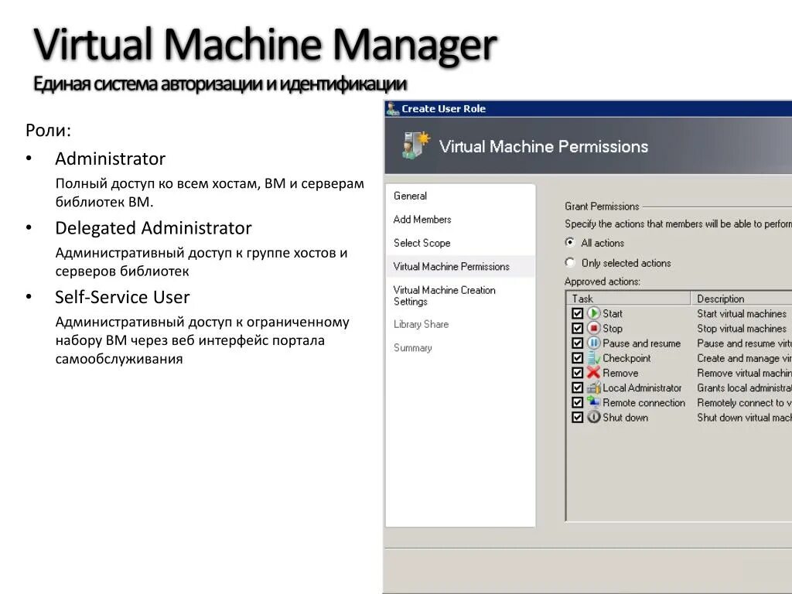Open Virtual Machine Creation Settings page
Screen dimensions: 792x594
click(445, 295)
